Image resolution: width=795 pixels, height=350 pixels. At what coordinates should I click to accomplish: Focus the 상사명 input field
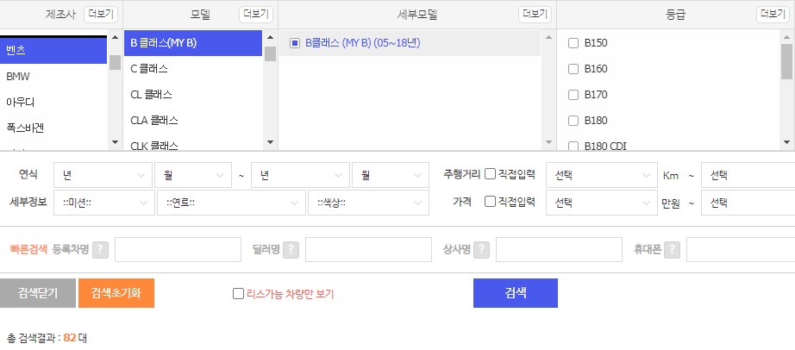point(559,249)
